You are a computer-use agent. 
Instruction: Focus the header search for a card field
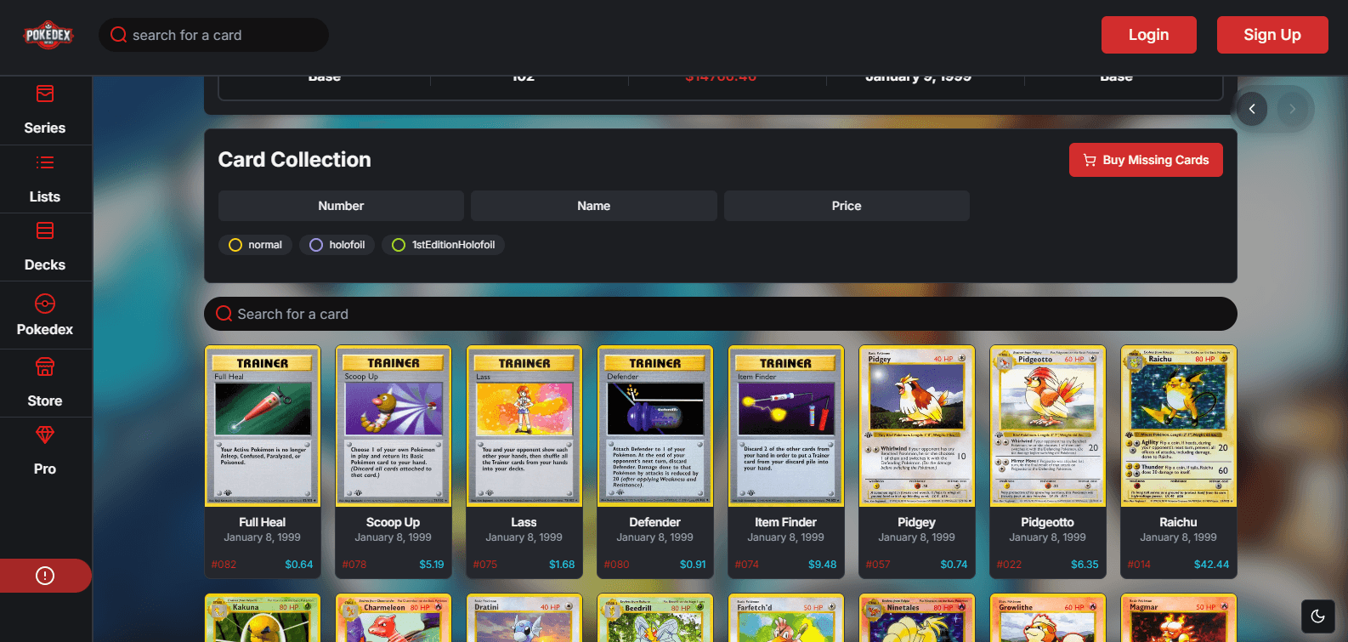pyautogui.click(x=214, y=35)
